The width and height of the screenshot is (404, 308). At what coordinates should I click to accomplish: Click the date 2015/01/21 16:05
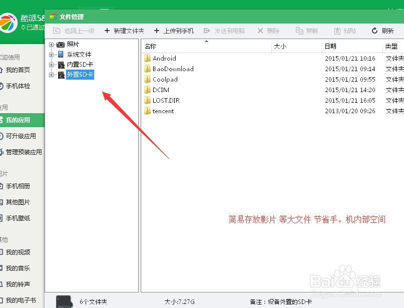[x=350, y=101]
